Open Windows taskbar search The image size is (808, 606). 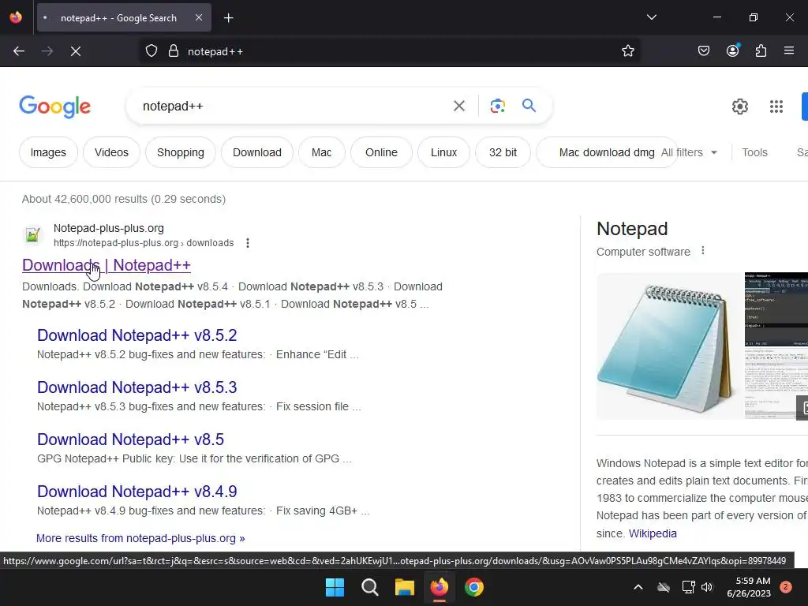pyautogui.click(x=369, y=587)
